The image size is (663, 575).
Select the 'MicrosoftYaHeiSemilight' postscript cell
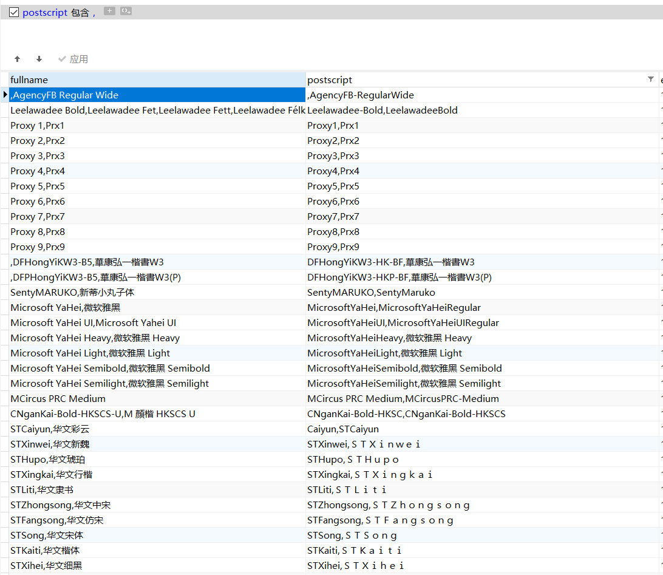[x=482, y=384]
